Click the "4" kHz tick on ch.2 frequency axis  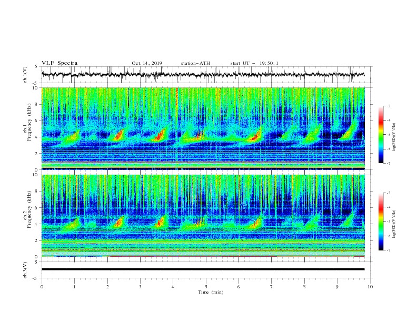click(x=37, y=224)
